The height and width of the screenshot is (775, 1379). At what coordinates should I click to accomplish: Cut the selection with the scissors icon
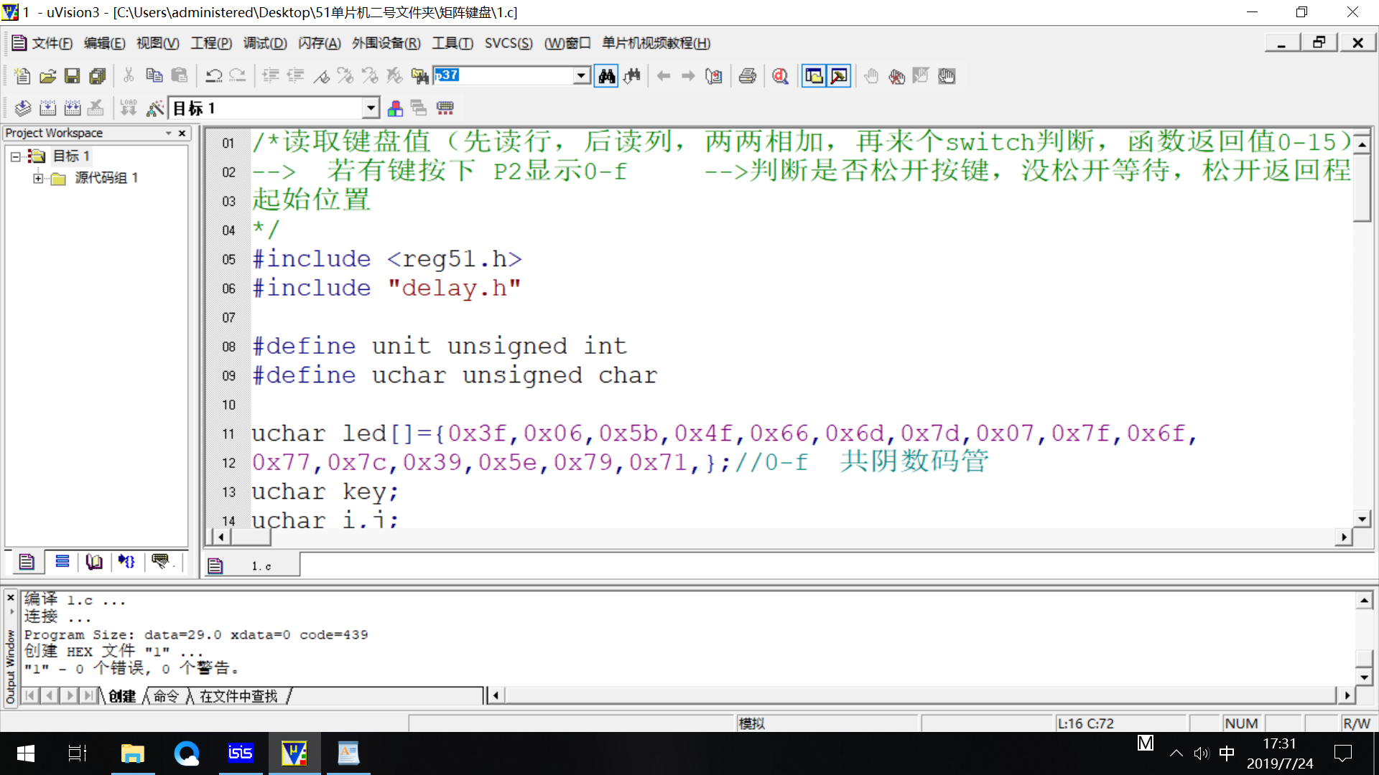pos(129,75)
